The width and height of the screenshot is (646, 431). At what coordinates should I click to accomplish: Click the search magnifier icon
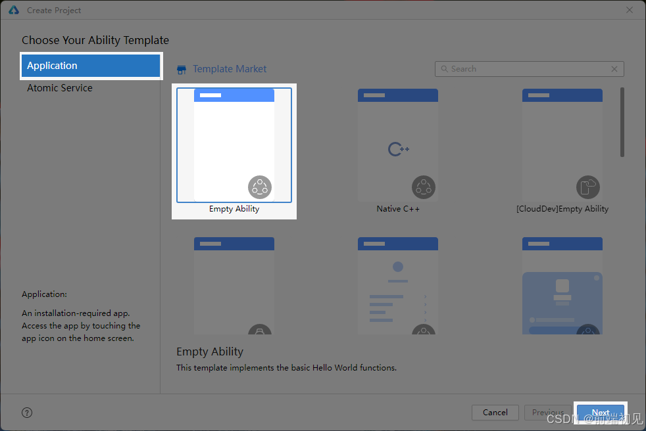[445, 69]
